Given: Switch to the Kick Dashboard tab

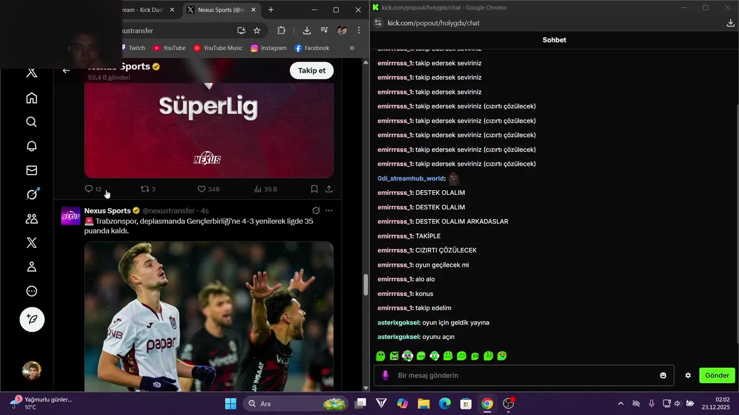Looking at the screenshot, I should pos(144,10).
